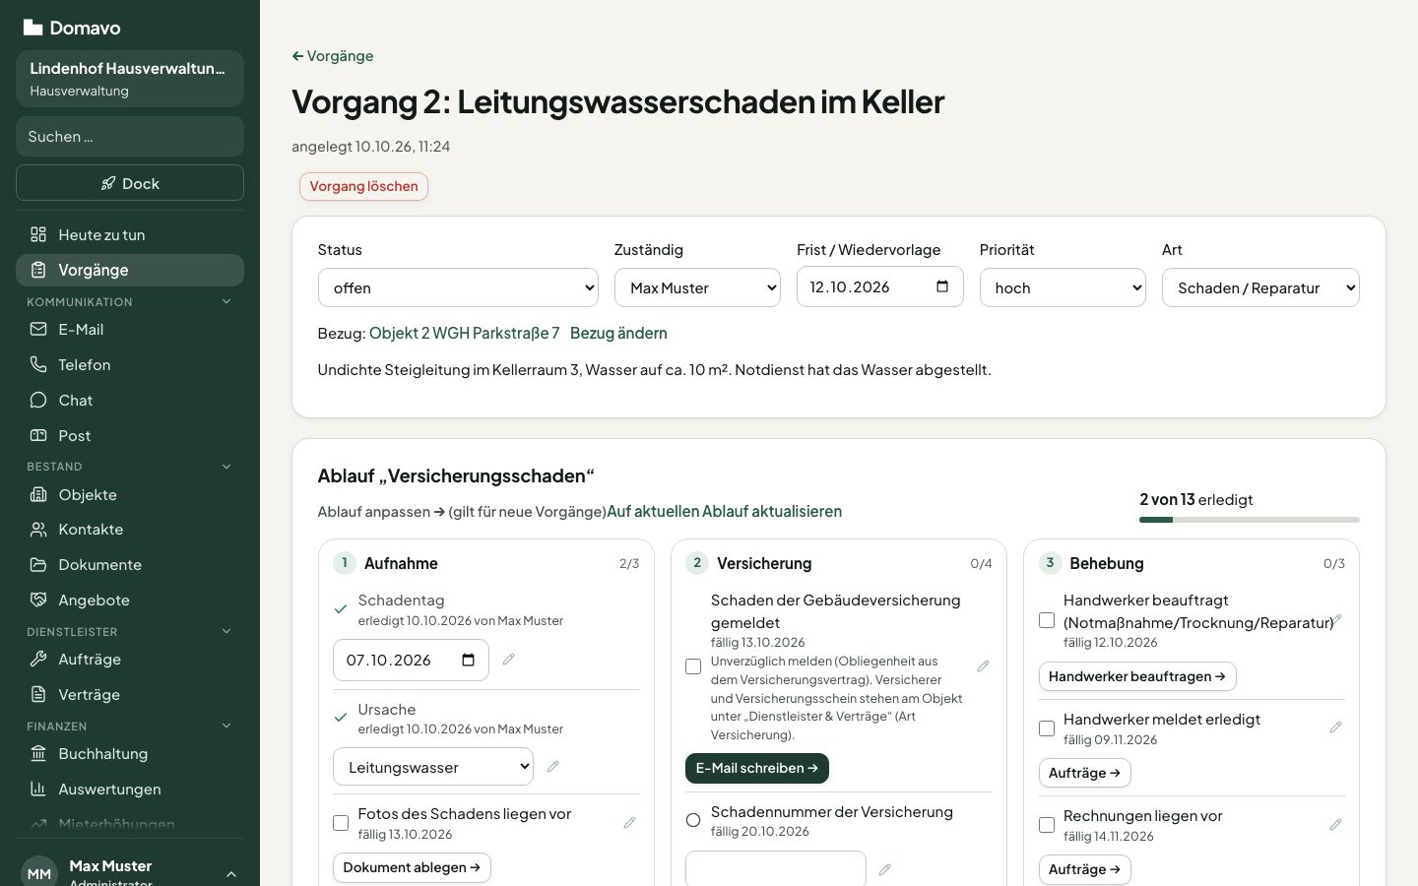Screen dimensions: 1418x886
Task: Click the 'Bezug ändern' link
Action: coord(618,333)
